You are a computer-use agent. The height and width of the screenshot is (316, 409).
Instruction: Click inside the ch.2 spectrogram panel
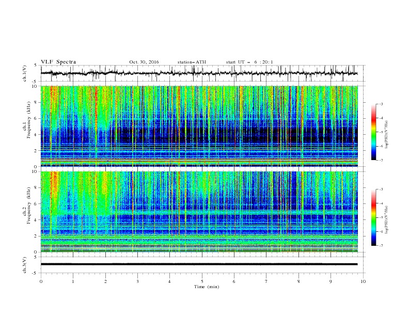click(199, 212)
